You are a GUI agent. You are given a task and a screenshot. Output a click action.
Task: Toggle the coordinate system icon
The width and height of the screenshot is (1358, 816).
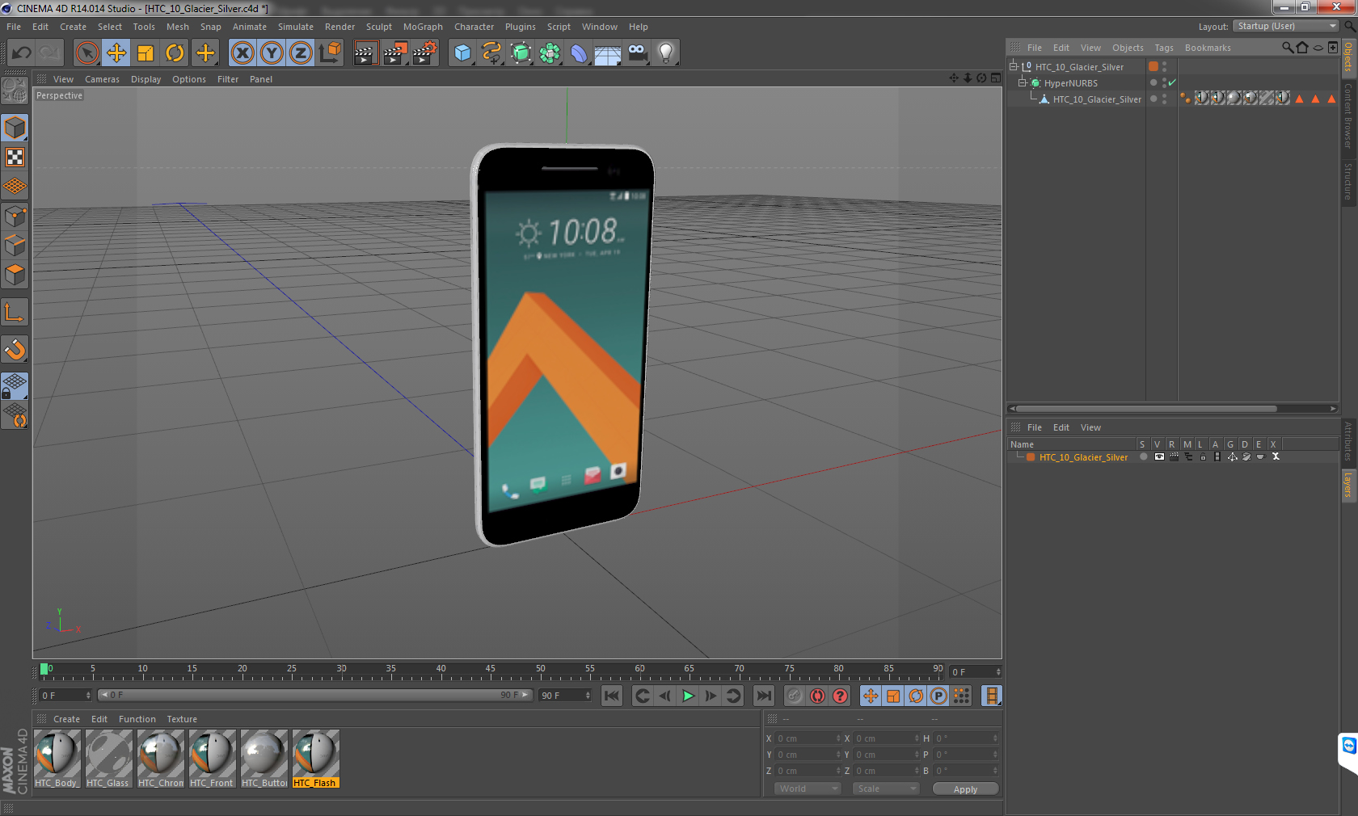point(331,53)
